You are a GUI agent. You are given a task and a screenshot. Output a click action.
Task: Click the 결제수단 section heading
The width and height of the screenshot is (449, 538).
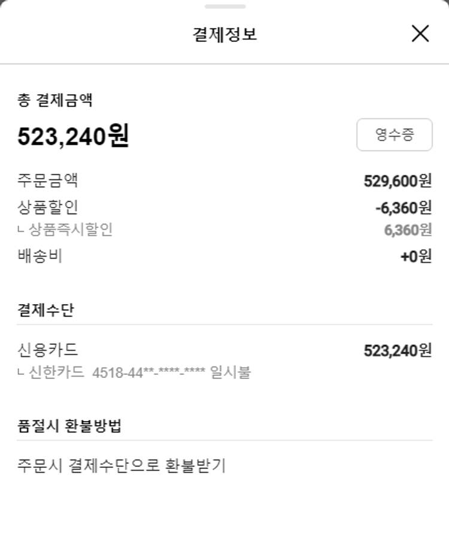pyautogui.click(x=46, y=310)
